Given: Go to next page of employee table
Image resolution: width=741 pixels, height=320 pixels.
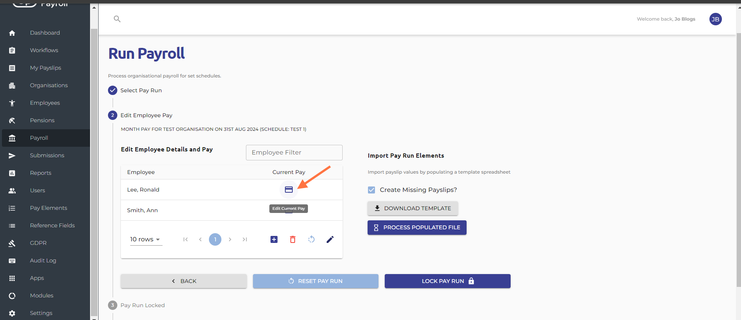Looking at the screenshot, I should [x=230, y=239].
